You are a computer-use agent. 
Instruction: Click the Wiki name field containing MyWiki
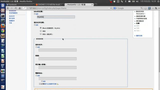(56, 17)
